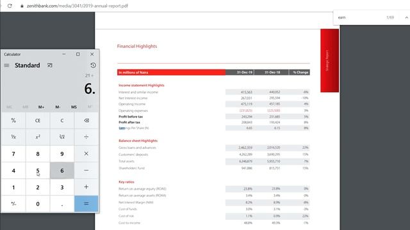Image resolution: width=410 pixels, height=230 pixels.
Task: Click the digit 8 key
Action: pyautogui.click(x=38, y=154)
